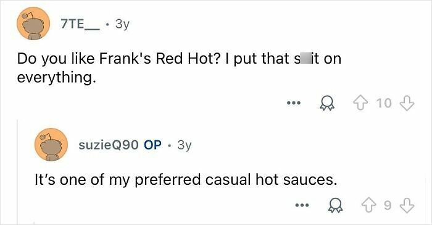Upvote suzieQ90's reply about hot sauces
The width and height of the screenshot is (432, 225).
click(370, 206)
